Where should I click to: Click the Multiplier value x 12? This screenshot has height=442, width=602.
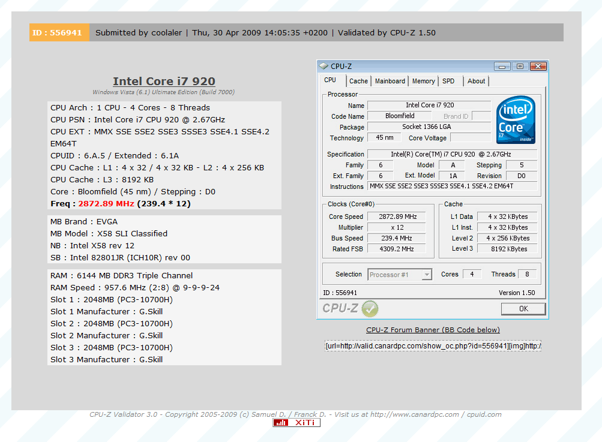click(397, 227)
